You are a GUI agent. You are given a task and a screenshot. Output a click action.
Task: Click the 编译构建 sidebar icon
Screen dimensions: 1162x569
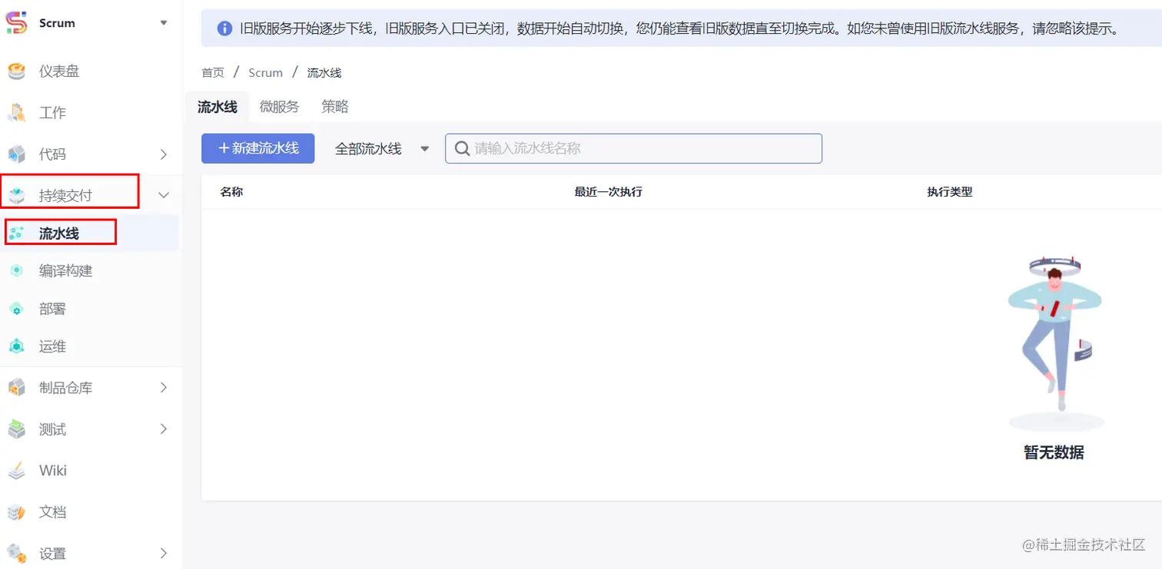click(x=16, y=271)
